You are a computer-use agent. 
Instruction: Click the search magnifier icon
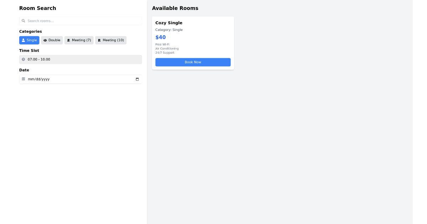pyautogui.click(x=24, y=21)
